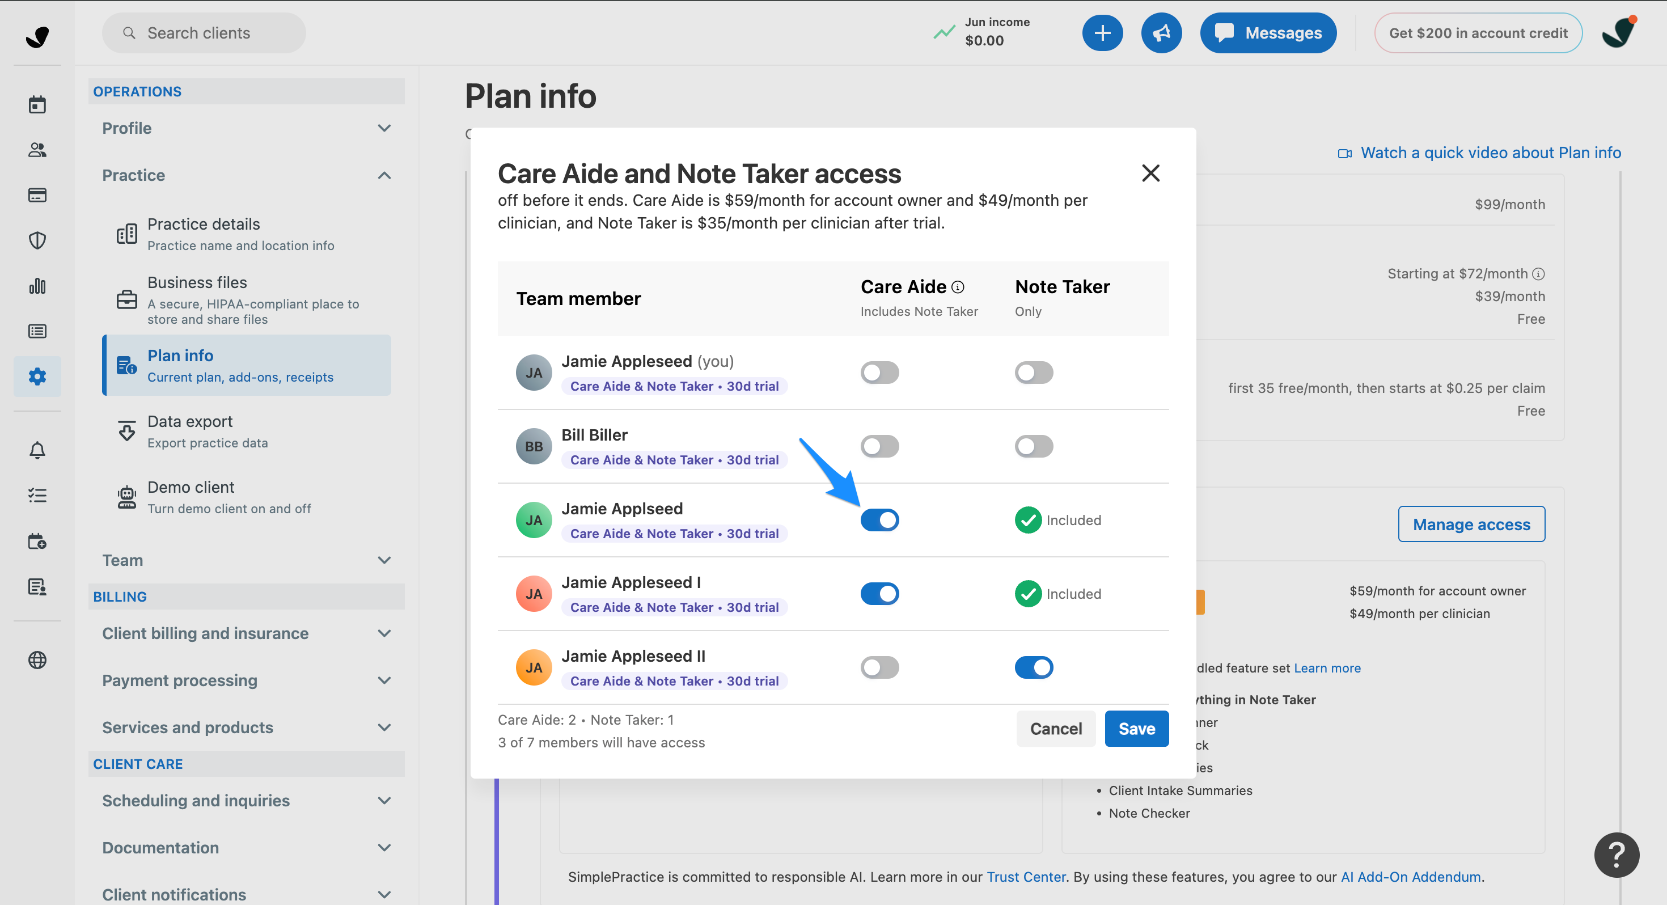Cancel the access changes dialog
1667x905 pixels.
1055,728
